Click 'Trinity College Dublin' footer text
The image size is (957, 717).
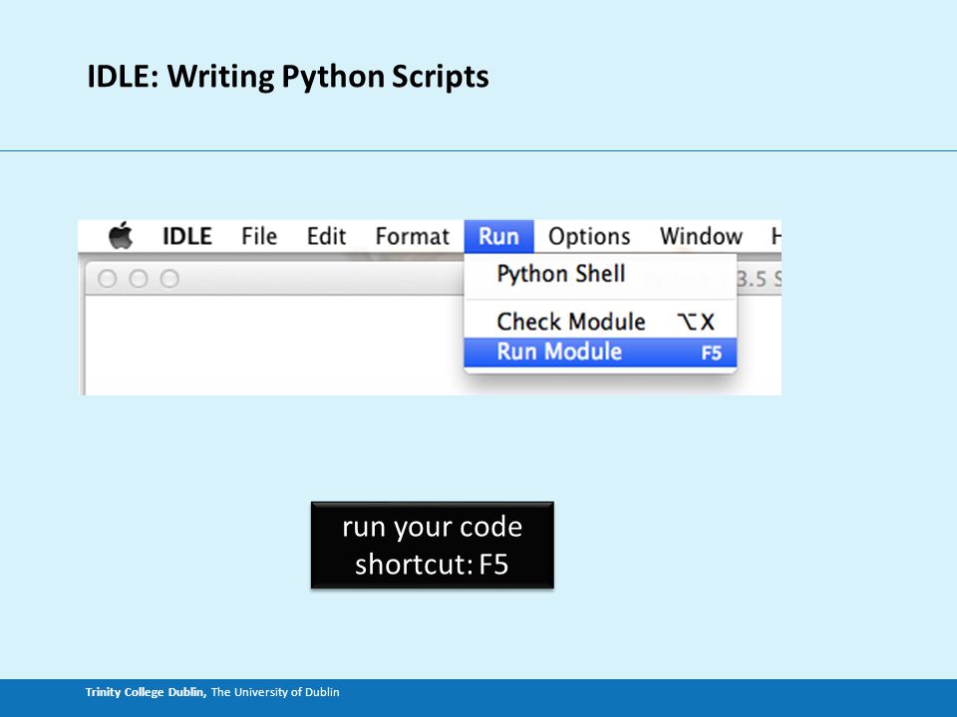coord(146,692)
